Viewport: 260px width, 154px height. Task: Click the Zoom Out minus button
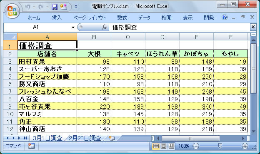click(196, 146)
